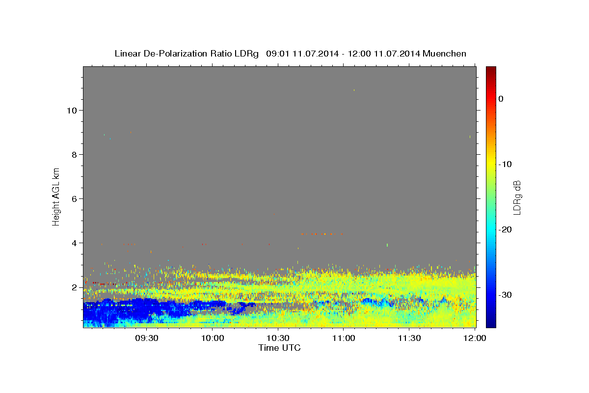Click the 'LDRg dB' colorbar label

[516, 197]
